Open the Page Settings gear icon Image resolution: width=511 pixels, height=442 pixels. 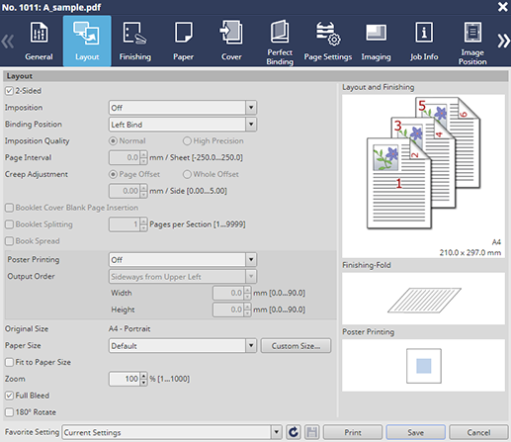[328, 34]
